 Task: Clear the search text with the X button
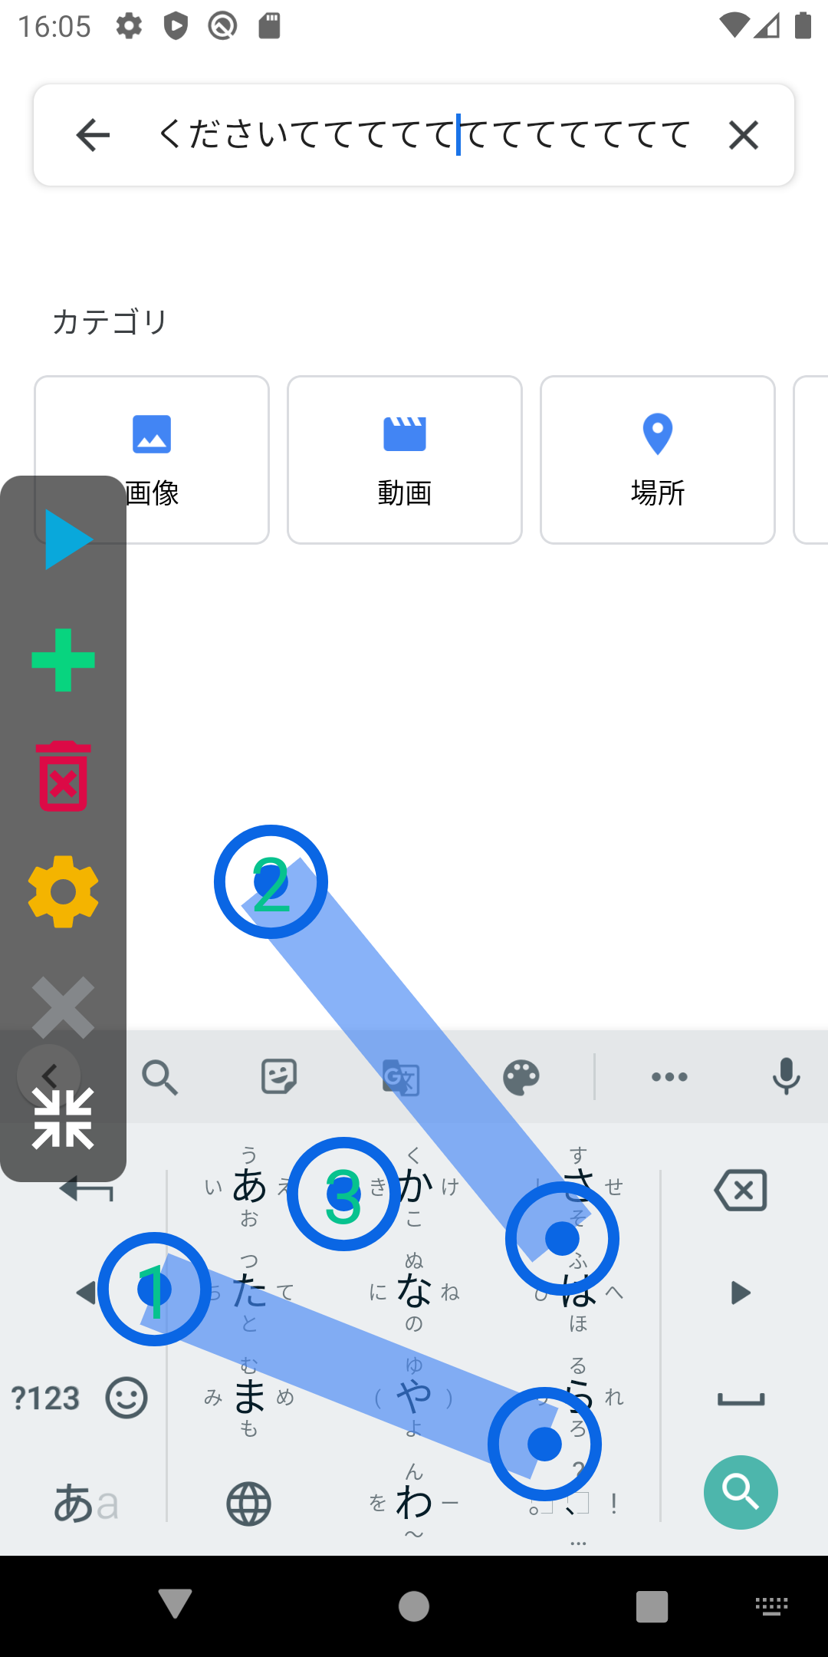click(x=744, y=135)
